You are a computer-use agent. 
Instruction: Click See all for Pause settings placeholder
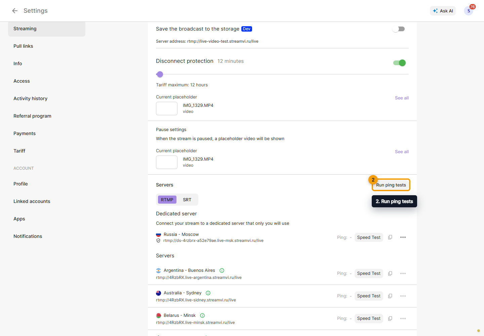tap(402, 152)
